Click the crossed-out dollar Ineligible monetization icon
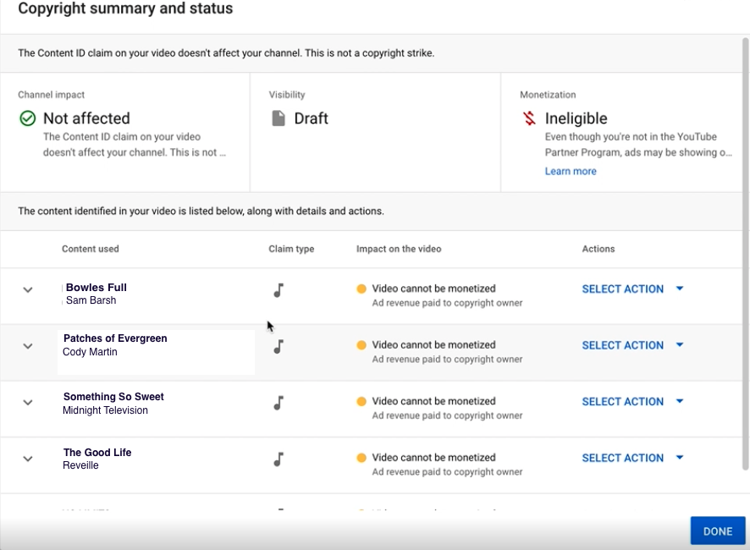This screenshot has height=550, width=750. (529, 118)
